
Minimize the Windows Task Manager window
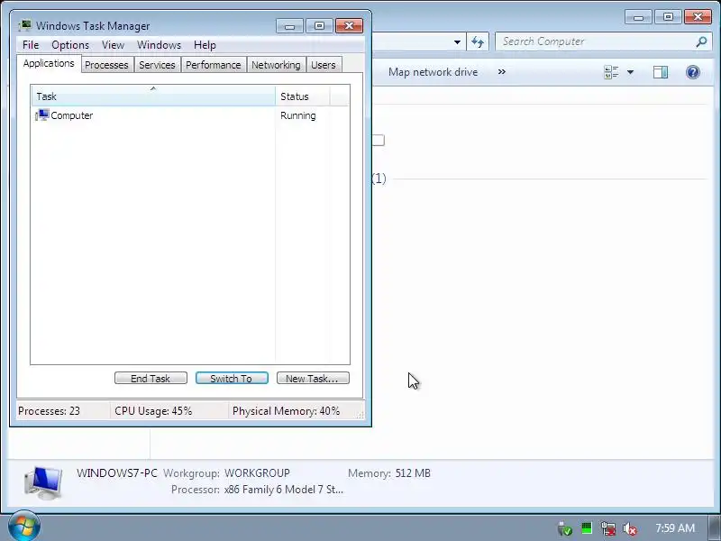point(289,26)
